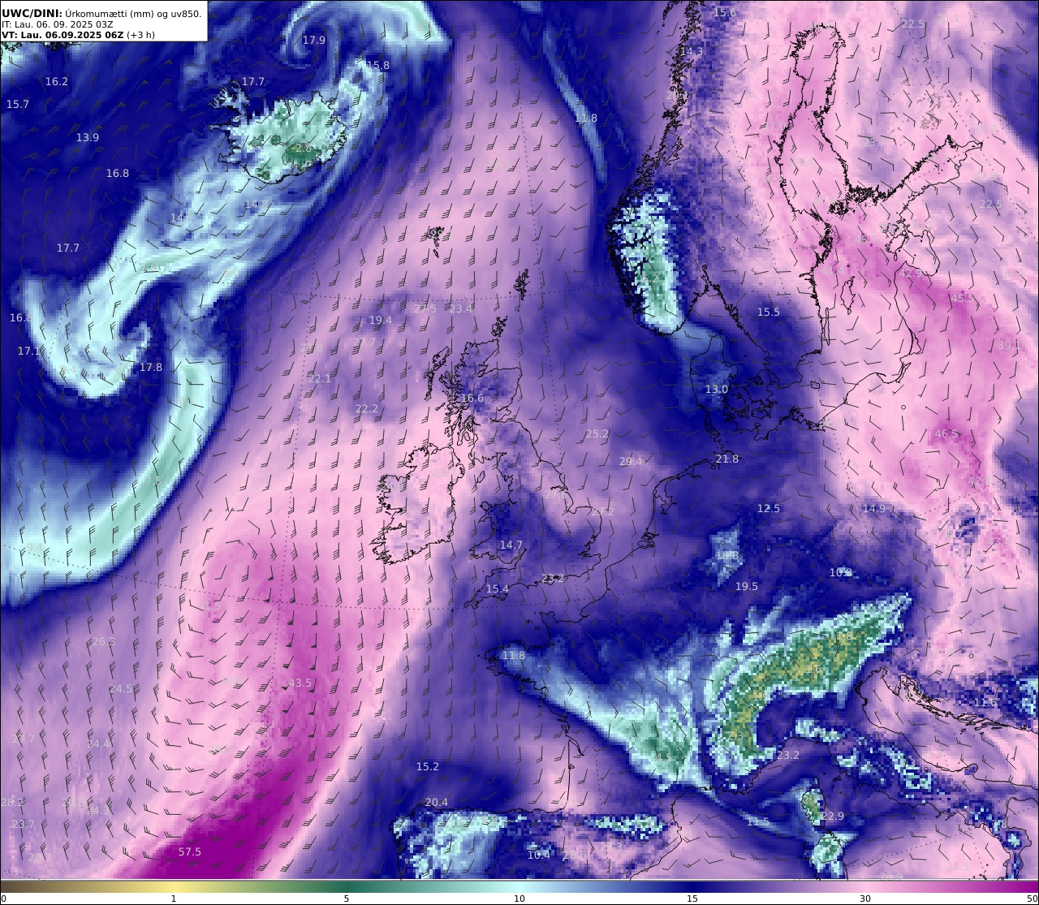Click the 15.5 map value
Viewport: 1039px width, 905px height.
[768, 312]
